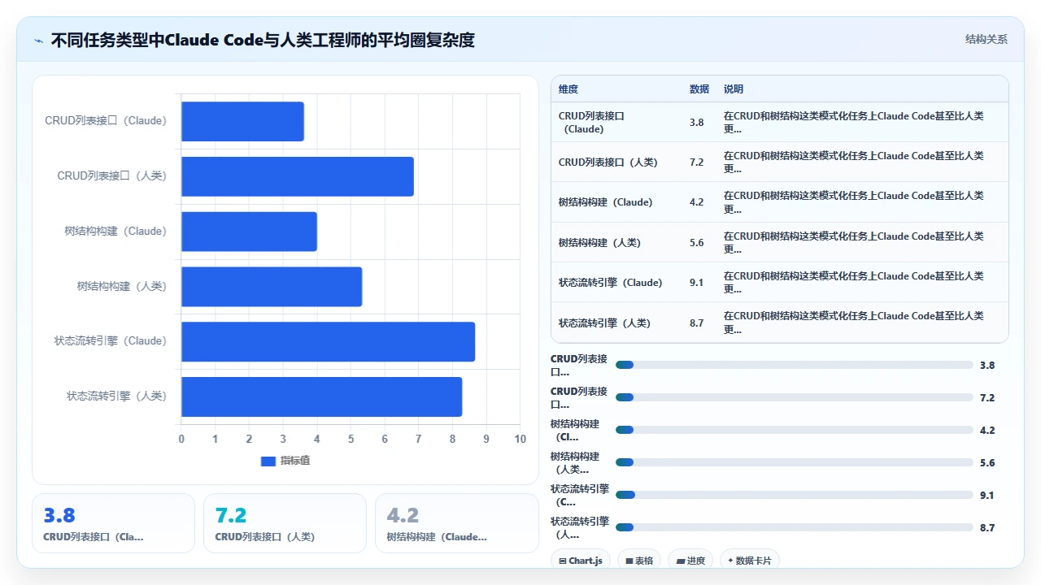Click the main title heading text
Viewport: 1041px width, 585px height.
(x=263, y=40)
